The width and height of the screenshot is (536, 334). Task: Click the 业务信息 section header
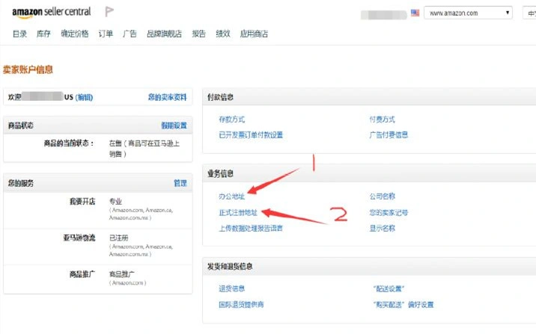[220, 173]
